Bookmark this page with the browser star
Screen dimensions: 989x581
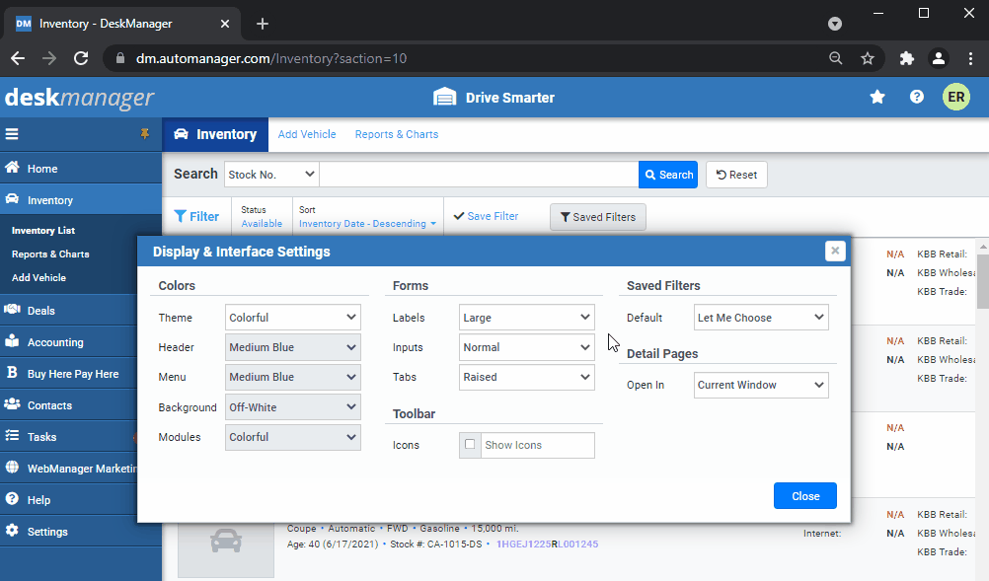coord(868,58)
